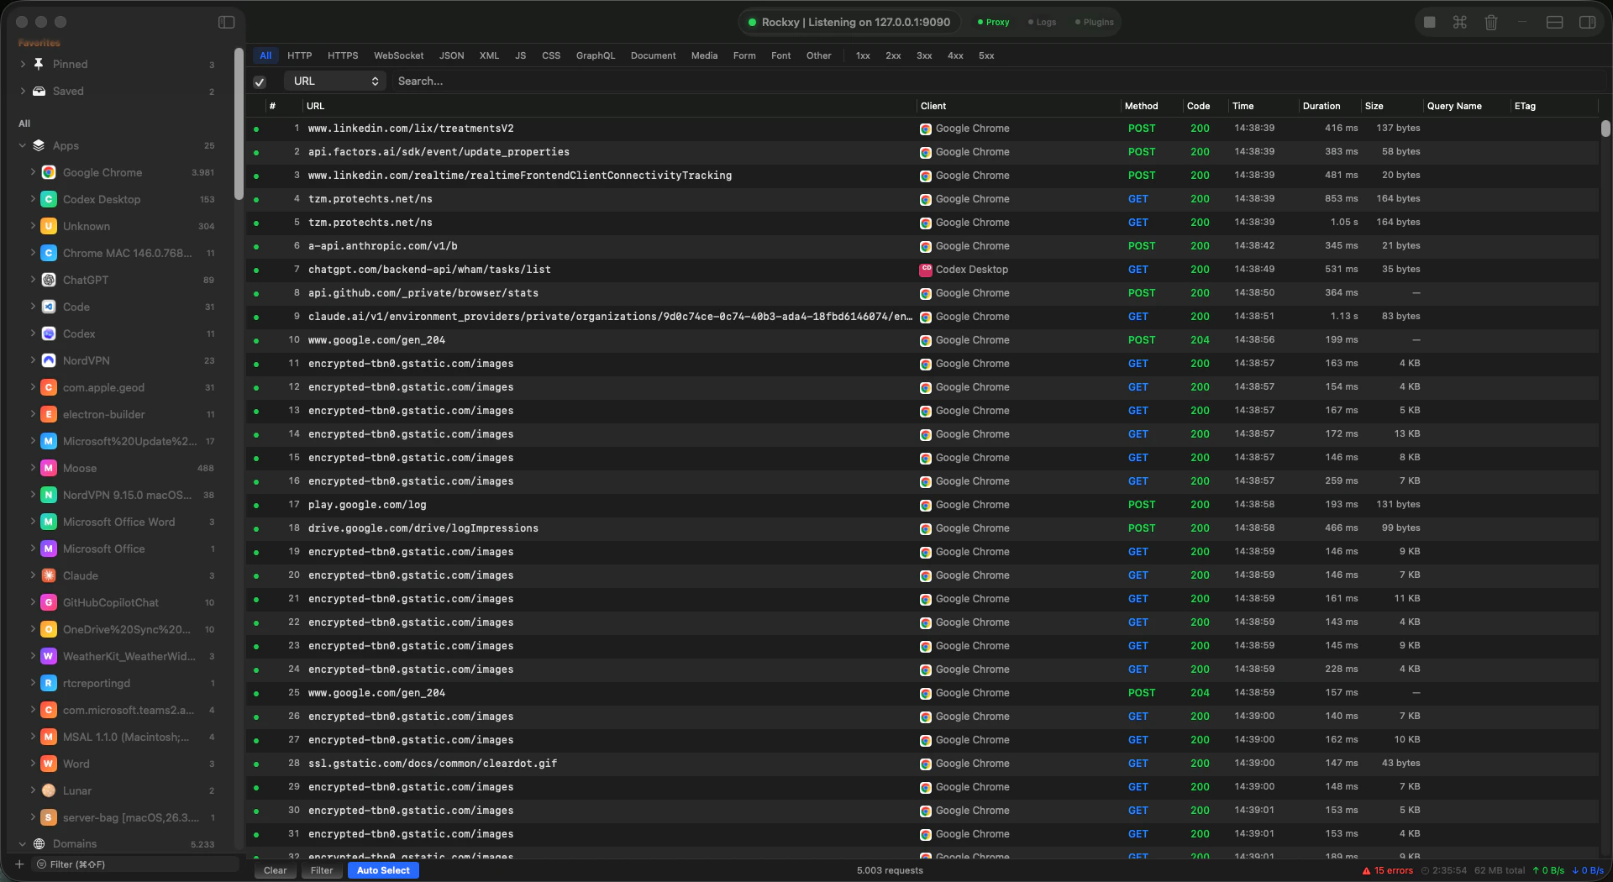Enable the checkbox next to the URL filter

(x=260, y=81)
